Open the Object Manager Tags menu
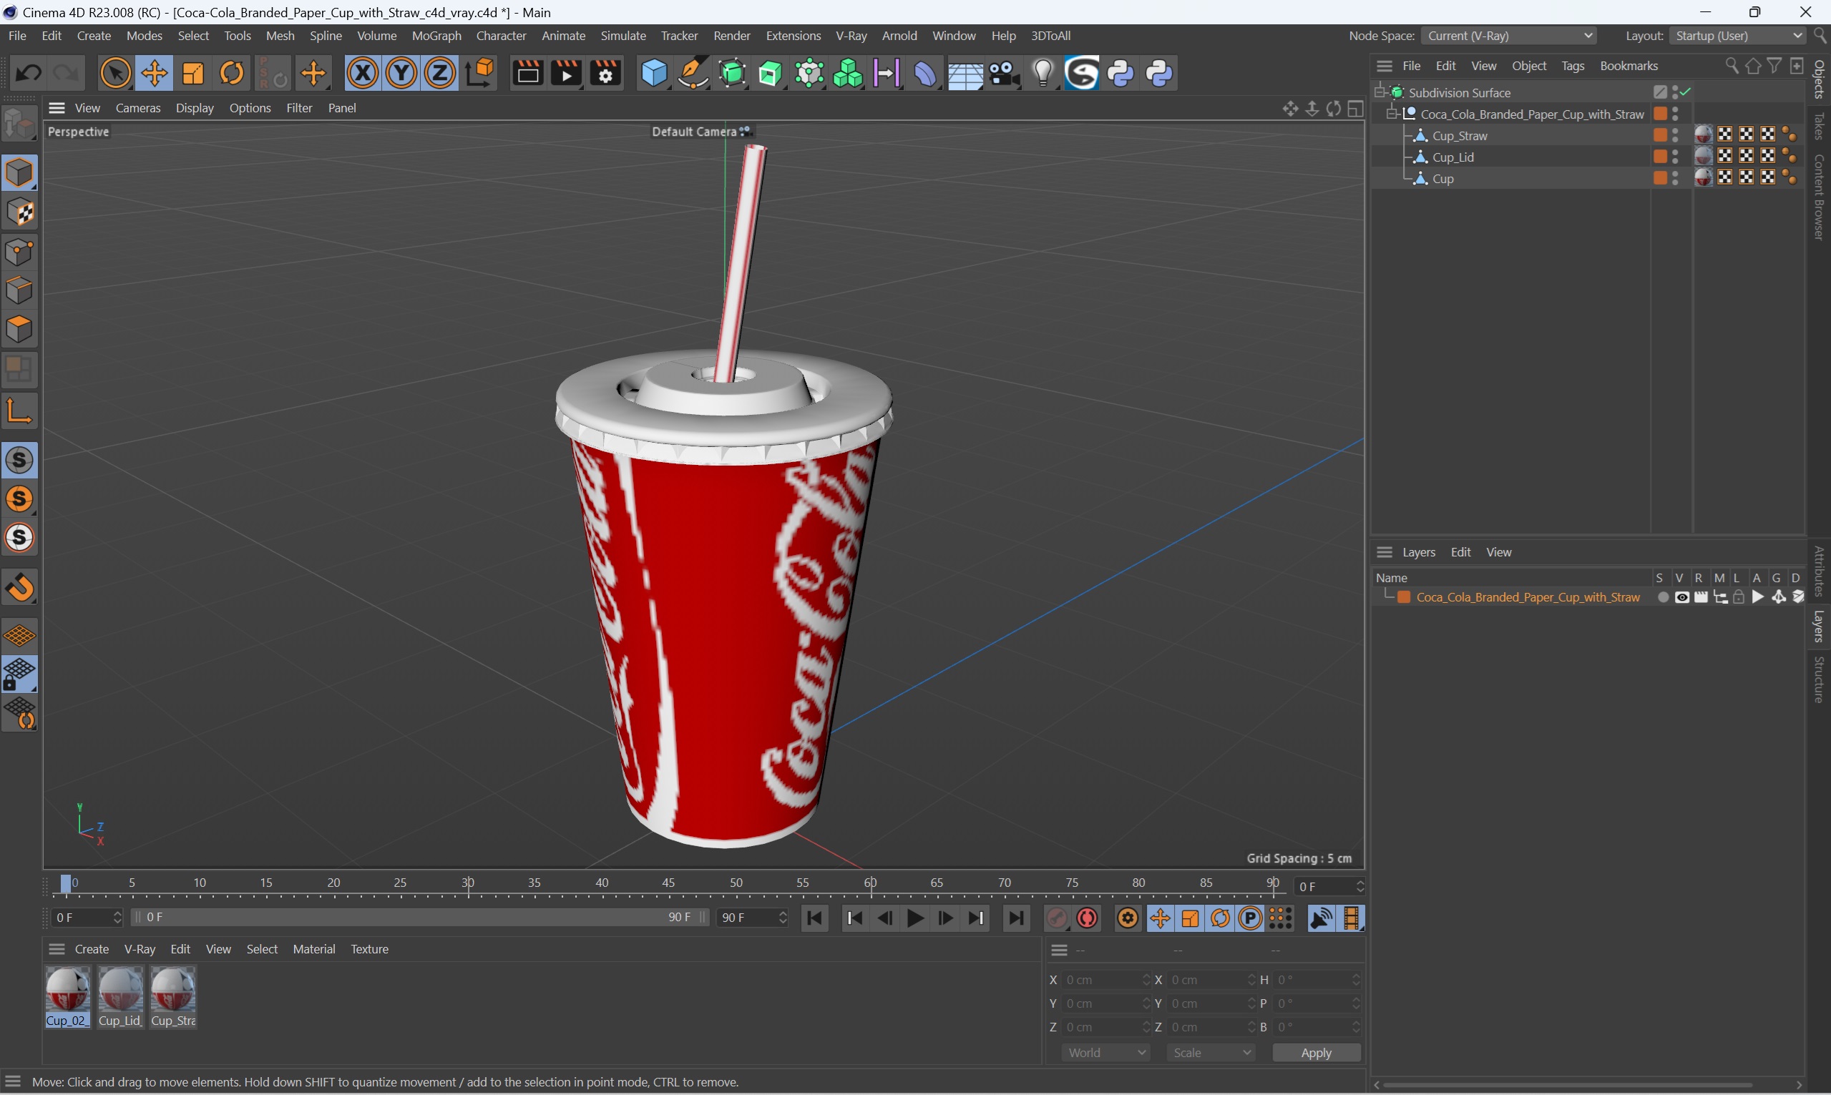 pyautogui.click(x=1573, y=66)
